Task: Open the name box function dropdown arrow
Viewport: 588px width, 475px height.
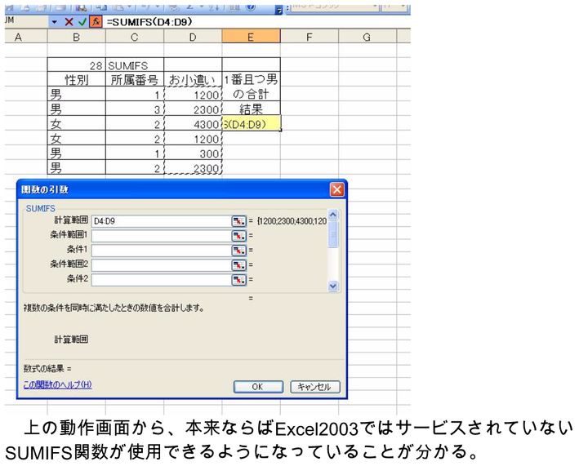Action: pyautogui.click(x=55, y=22)
